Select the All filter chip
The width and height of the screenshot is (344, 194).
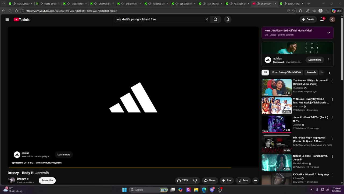pos(265,72)
